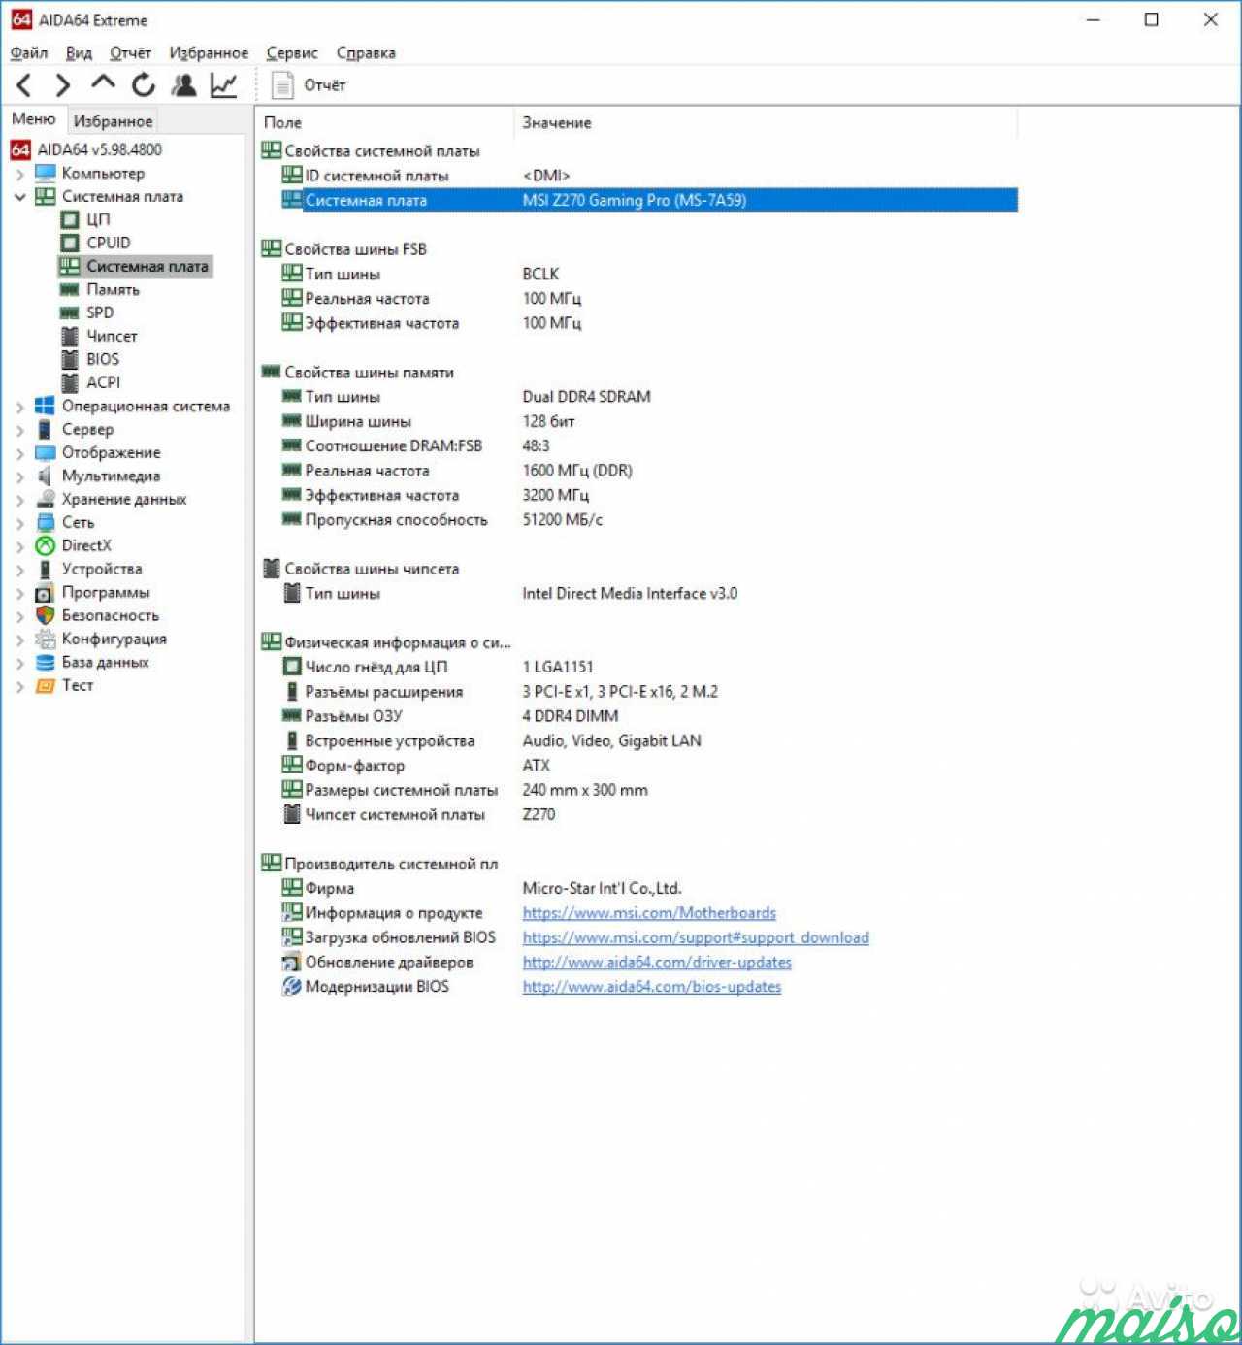
Task: Open the aida64.com driver-updates link
Action: point(657,962)
